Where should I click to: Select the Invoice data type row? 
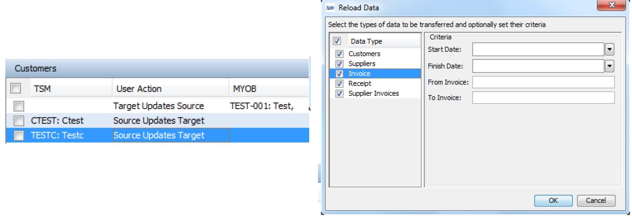[x=374, y=73]
